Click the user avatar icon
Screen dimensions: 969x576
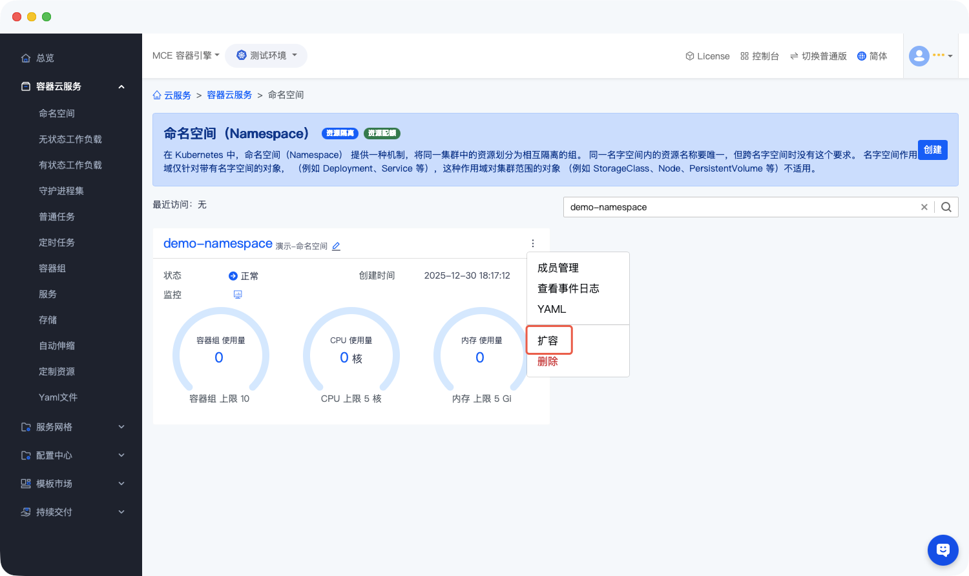click(919, 56)
